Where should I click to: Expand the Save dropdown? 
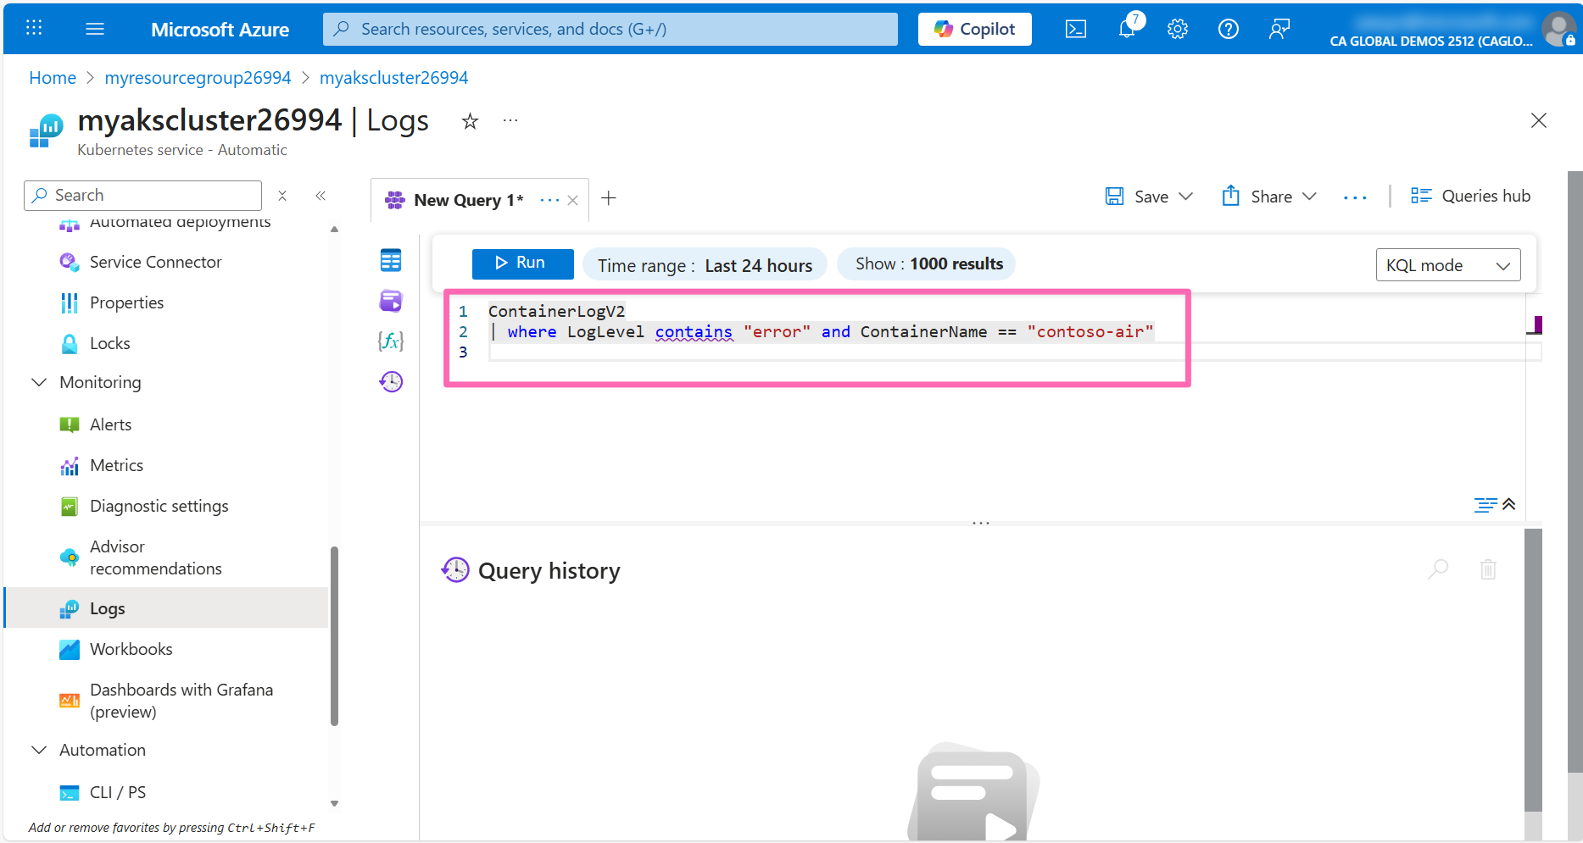pos(1186,197)
